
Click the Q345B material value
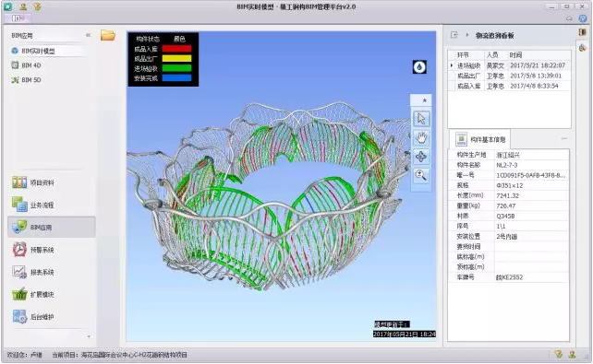tap(505, 217)
